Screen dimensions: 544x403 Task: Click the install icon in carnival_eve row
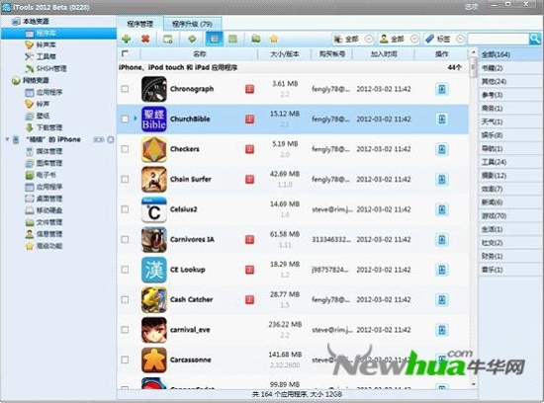coord(442,330)
